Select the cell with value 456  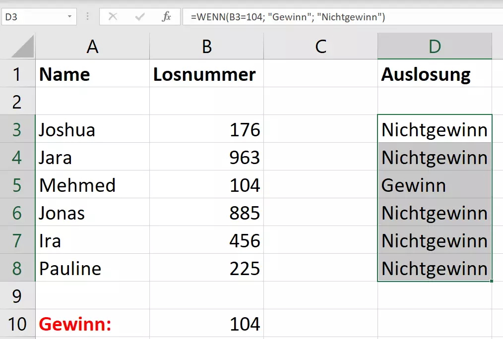click(x=206, y=240)
